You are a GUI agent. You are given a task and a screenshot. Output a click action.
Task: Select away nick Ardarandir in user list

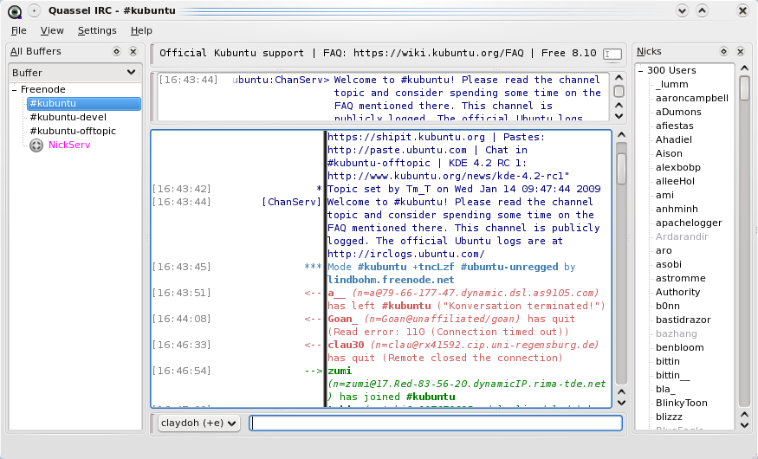[x=682, y=237]
